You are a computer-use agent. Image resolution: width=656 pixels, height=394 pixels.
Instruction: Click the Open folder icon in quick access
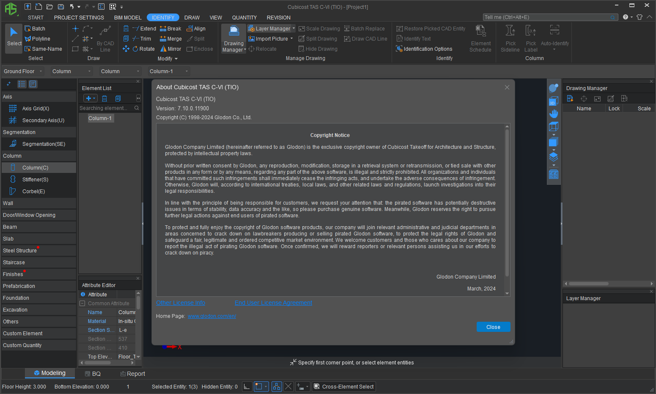49,7
